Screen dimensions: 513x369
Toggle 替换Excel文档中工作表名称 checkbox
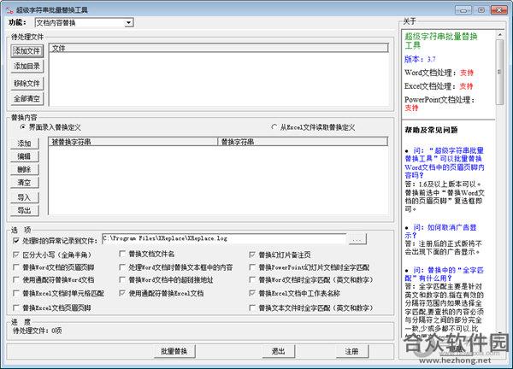tap(252, 293)
